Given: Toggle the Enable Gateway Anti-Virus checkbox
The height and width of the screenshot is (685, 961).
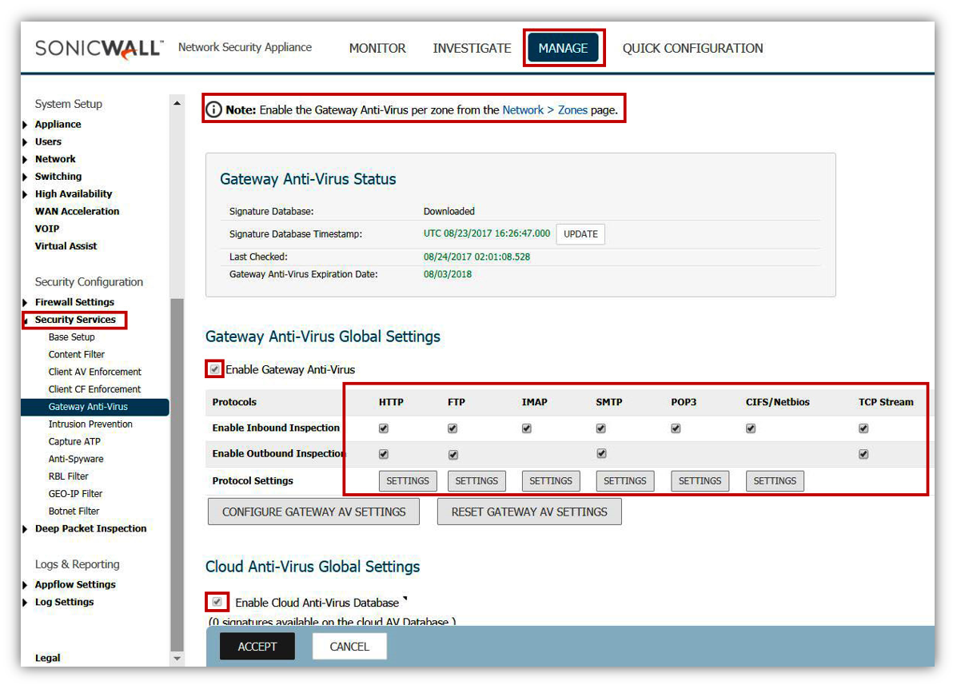Looking at the screenshot, I should click(x=214, y=369).
